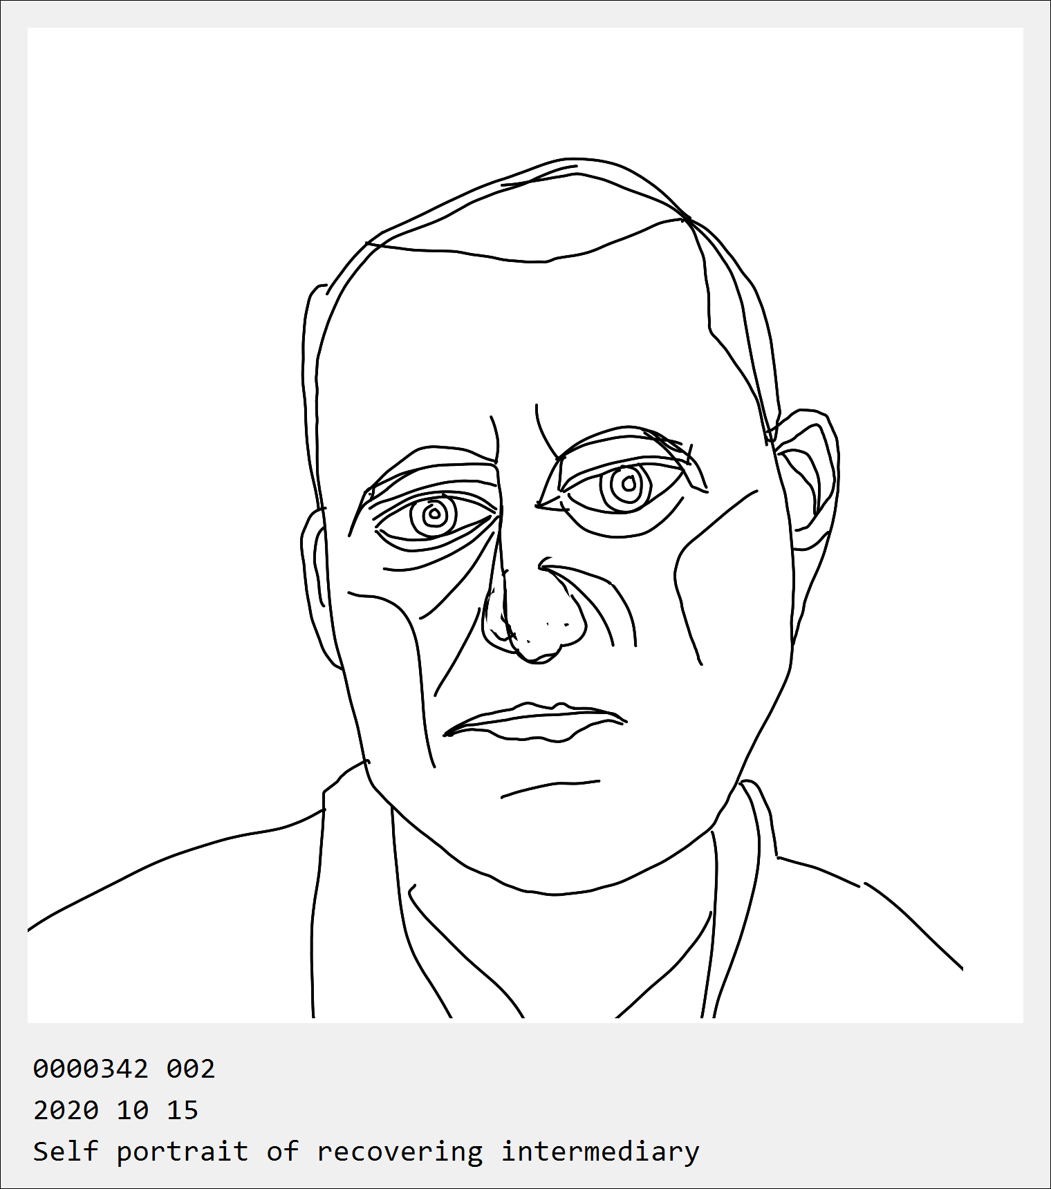The width and height of the screenshot is (1051, 1189).
Task: Click the catalog number text 0000342 002
Action: (124, 1069)
